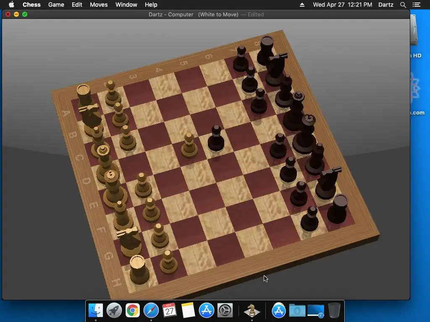Image resolution: width=430 pixels, height=322 pixels.
Task: Select the white pawn on a2
Action: tap(113, 93)
